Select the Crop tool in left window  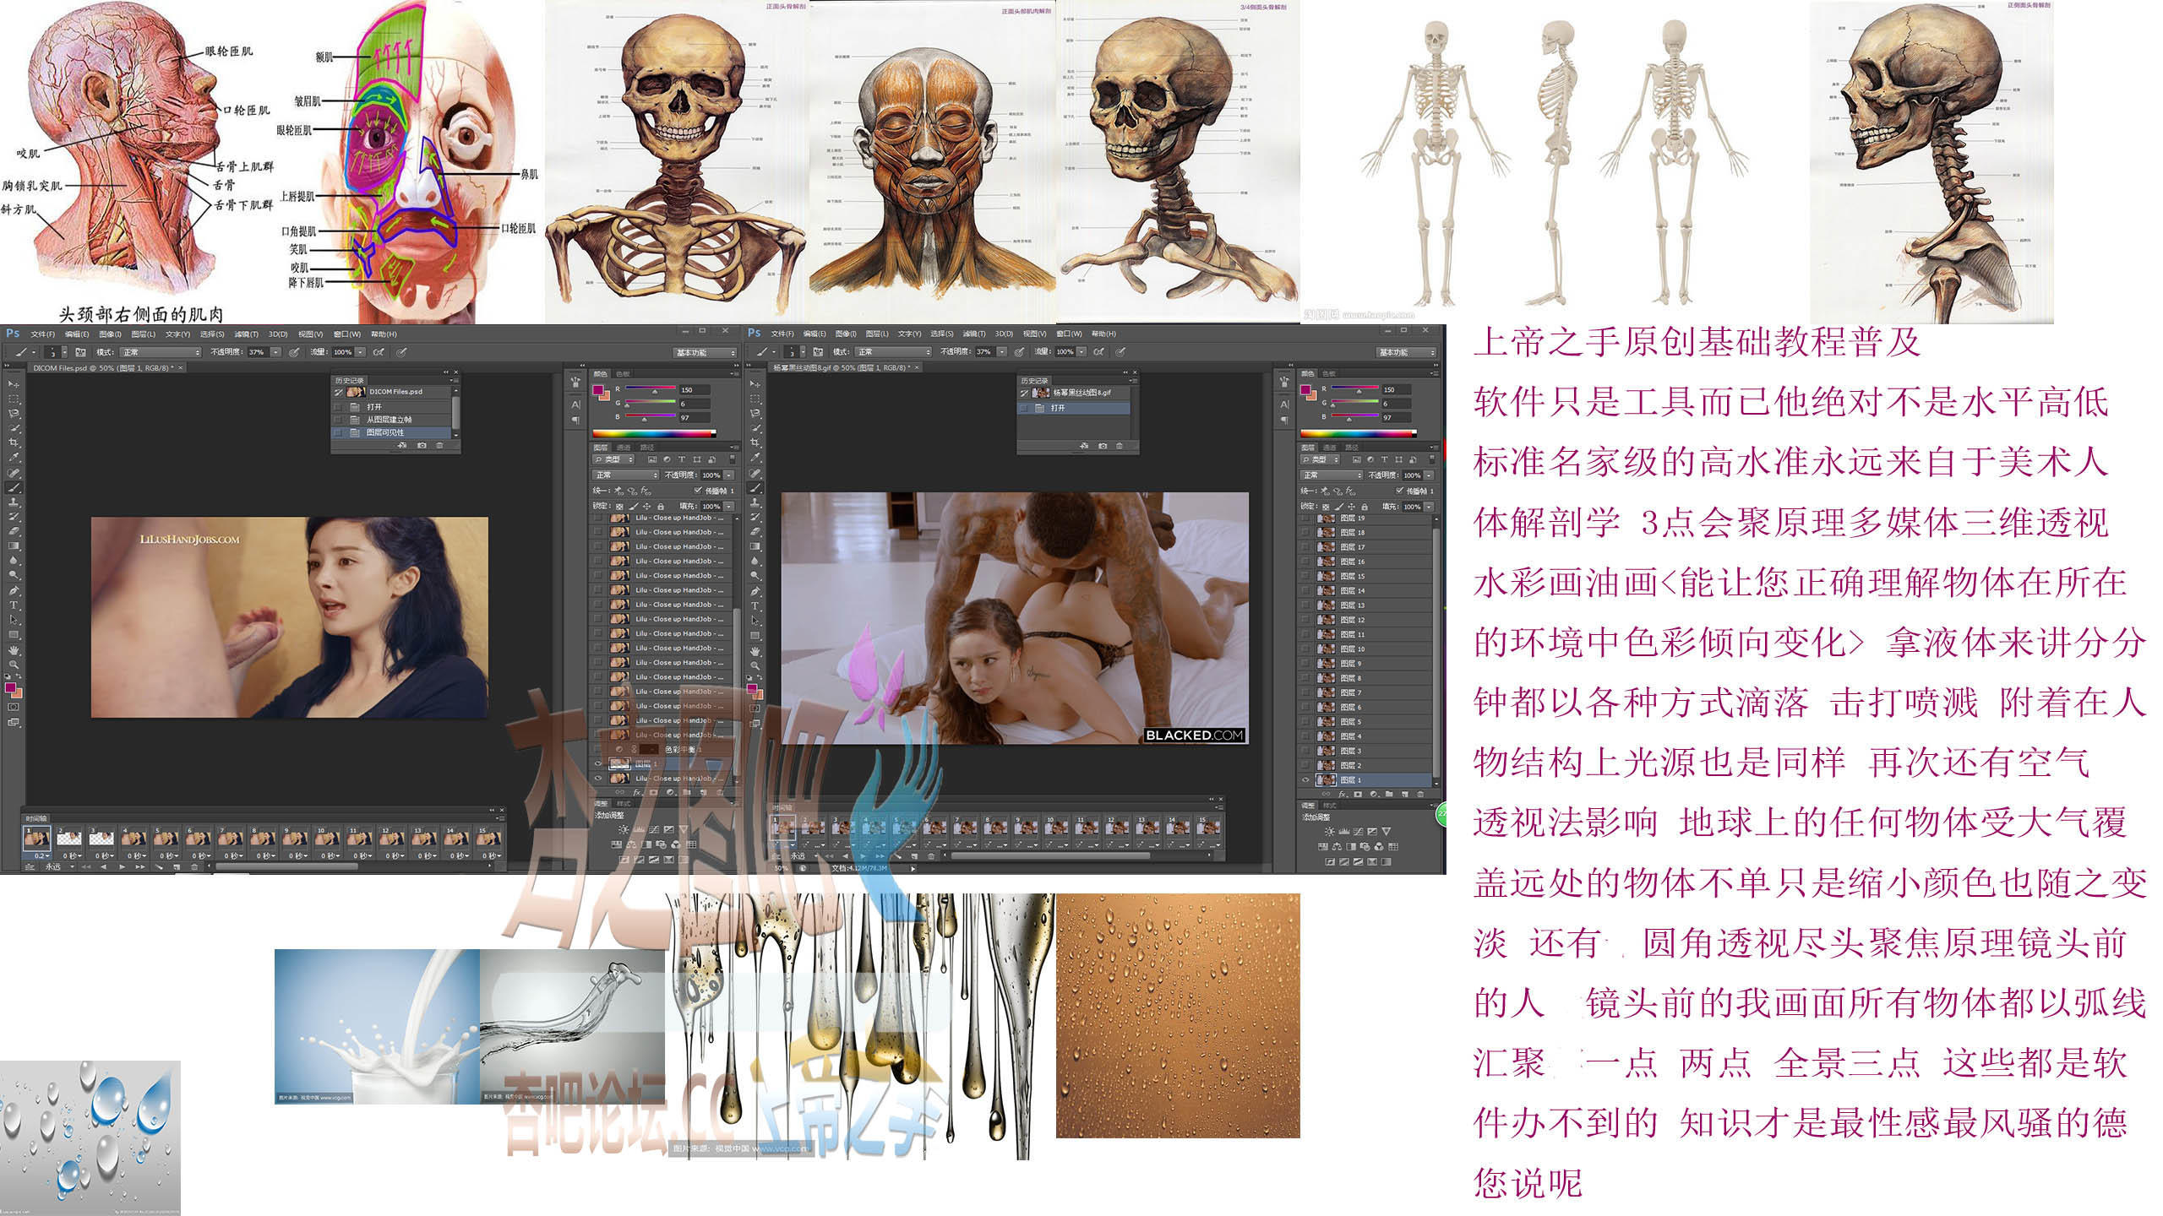[x=14, y=442]
